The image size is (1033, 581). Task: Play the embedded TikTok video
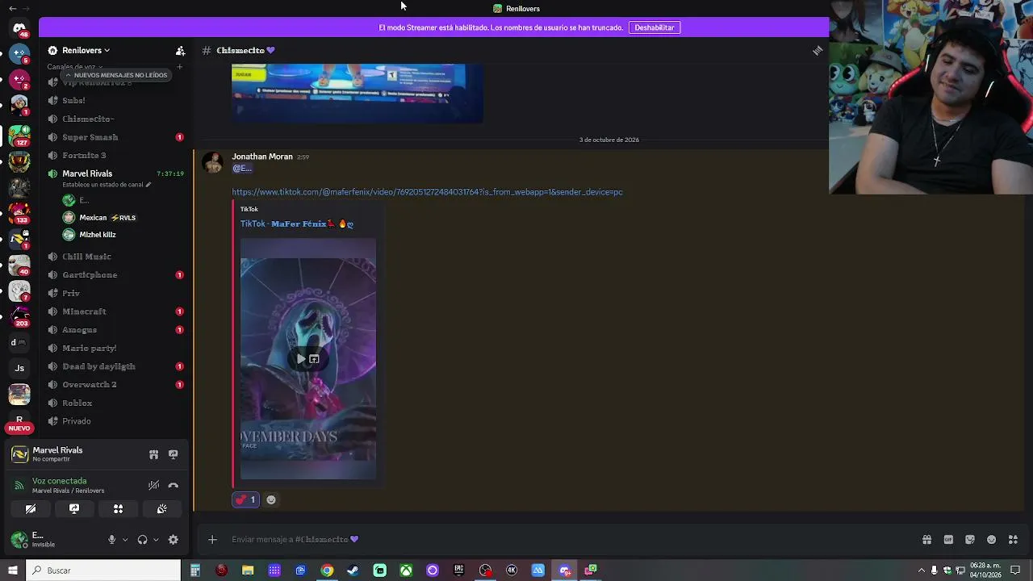click(x=300, y=359)
